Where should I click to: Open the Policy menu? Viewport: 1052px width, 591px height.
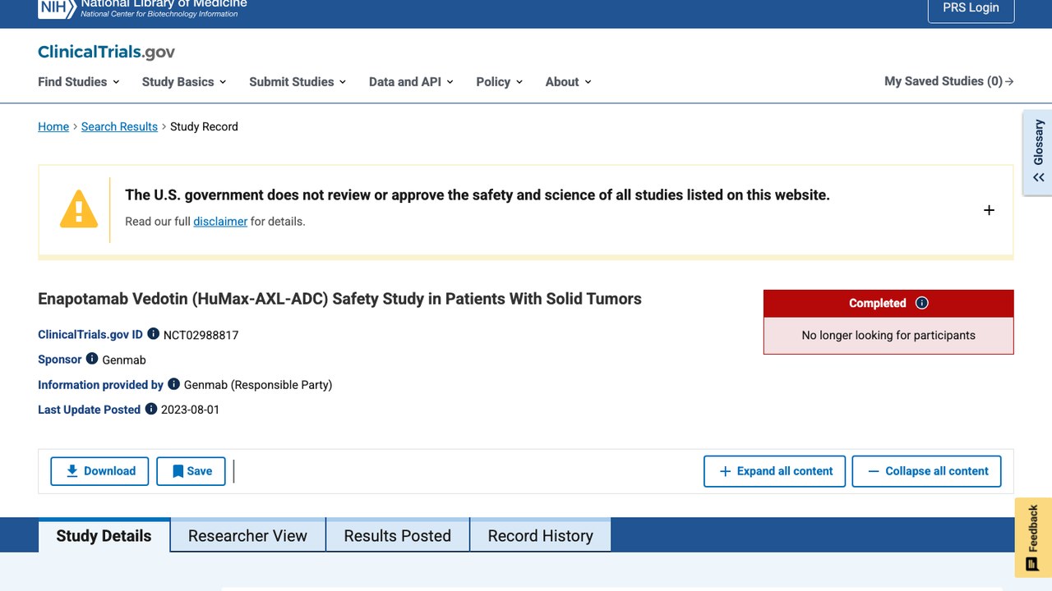[x=500, y=81]
